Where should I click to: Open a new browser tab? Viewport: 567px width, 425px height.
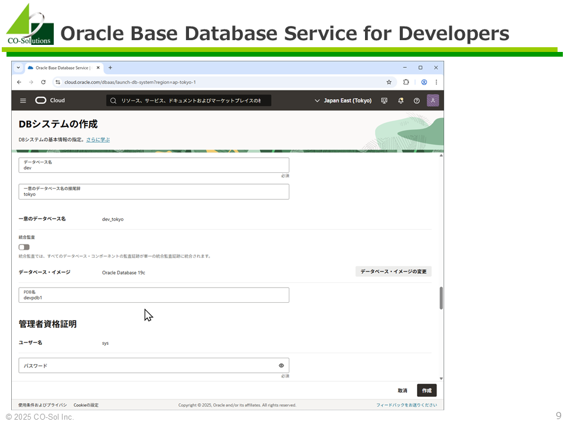pyautogui.click(x=110, y=67)
